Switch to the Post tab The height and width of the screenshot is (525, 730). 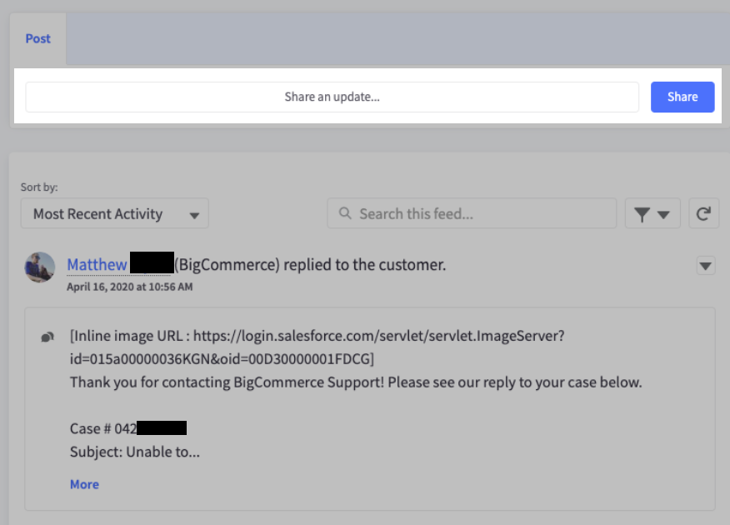coord(37,38)
